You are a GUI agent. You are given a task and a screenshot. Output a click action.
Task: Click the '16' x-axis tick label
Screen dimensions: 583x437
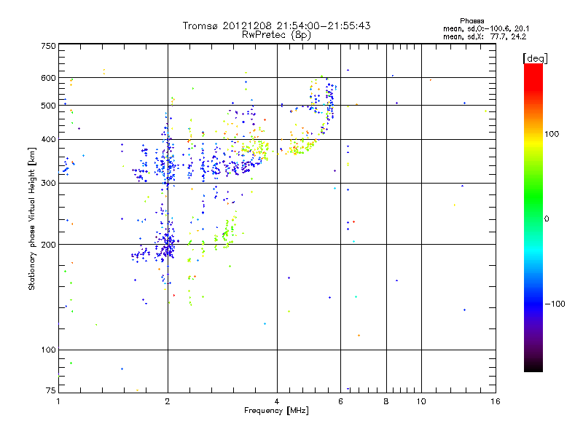click(x=496, y=401)
